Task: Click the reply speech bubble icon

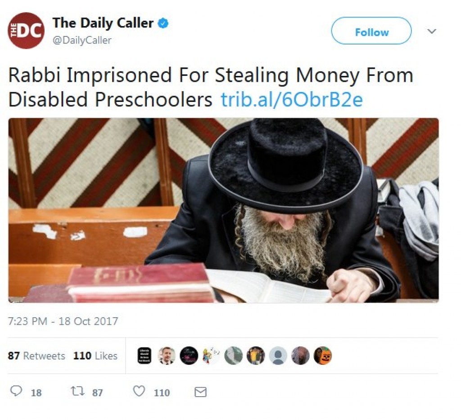Action: [x=16, y=391]
